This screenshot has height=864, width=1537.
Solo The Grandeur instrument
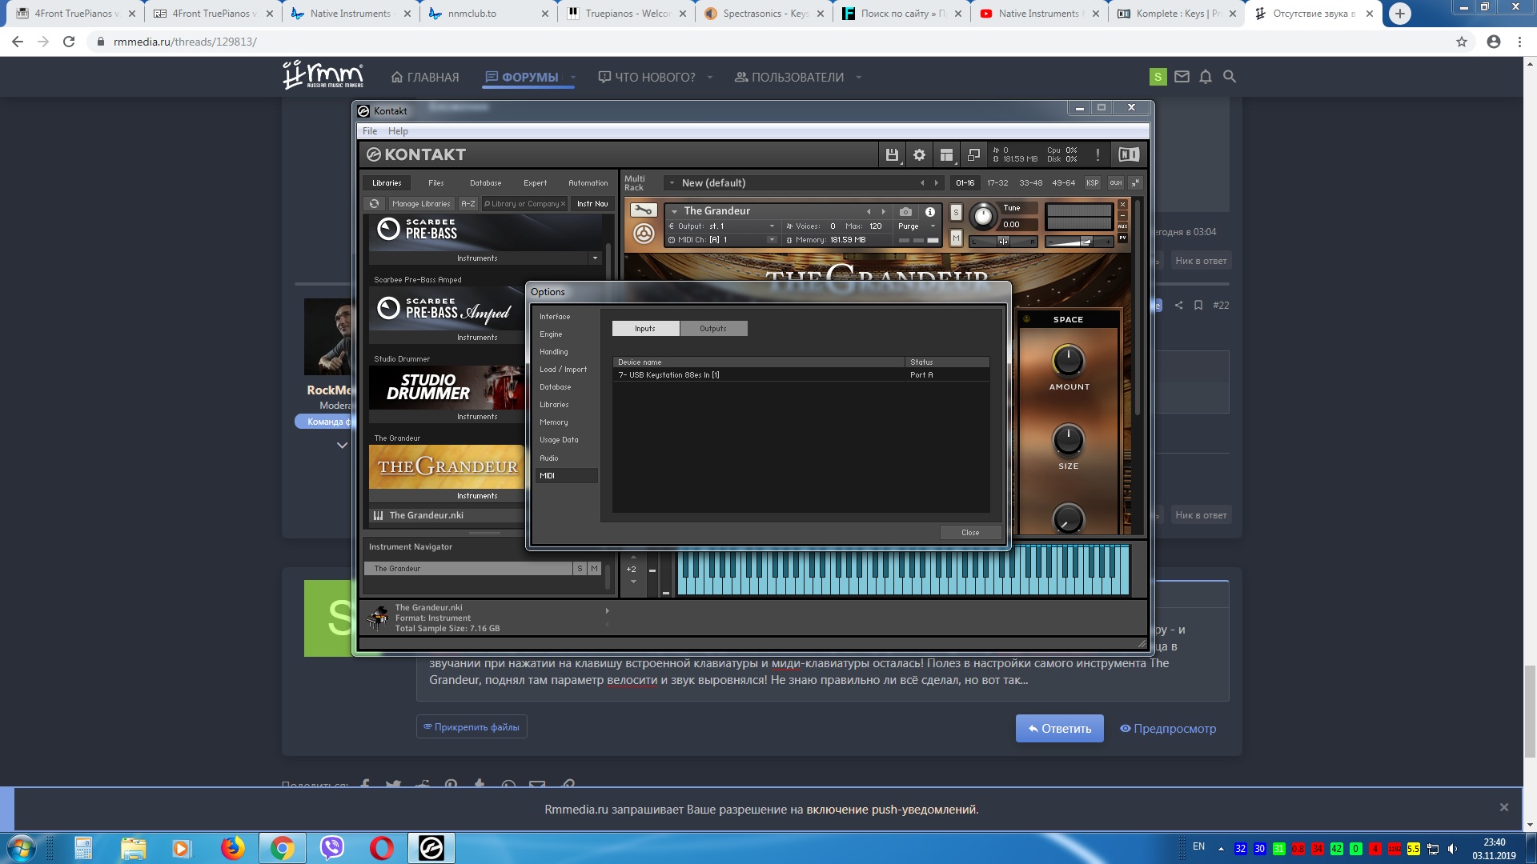[956, 213]
